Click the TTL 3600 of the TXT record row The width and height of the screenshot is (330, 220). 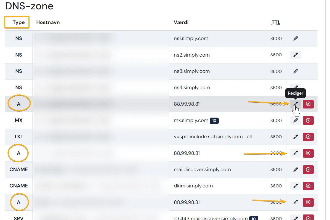pos(276,137)
